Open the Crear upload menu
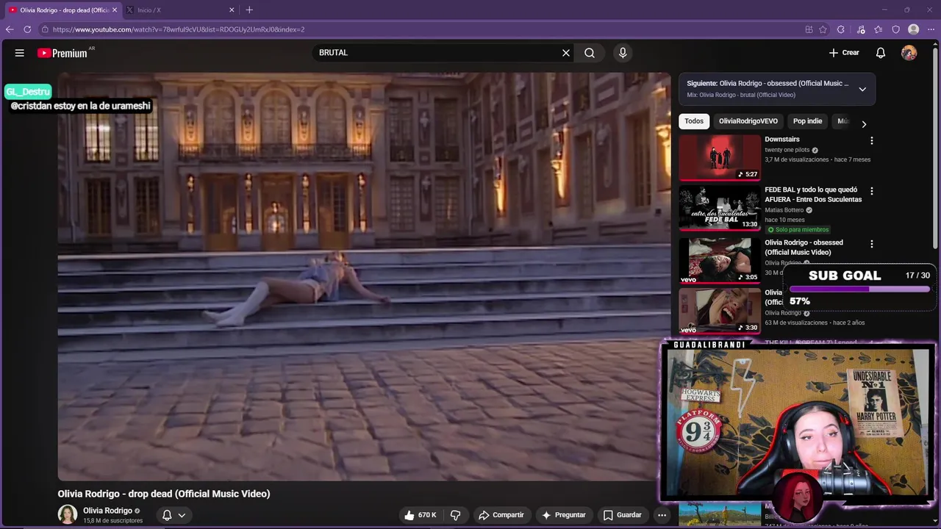This screenshot has width=941, height=529. click(844, 53)
